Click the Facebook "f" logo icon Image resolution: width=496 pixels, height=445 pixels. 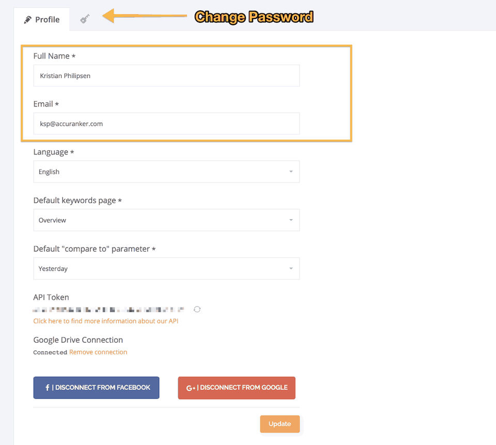(47, 388)
